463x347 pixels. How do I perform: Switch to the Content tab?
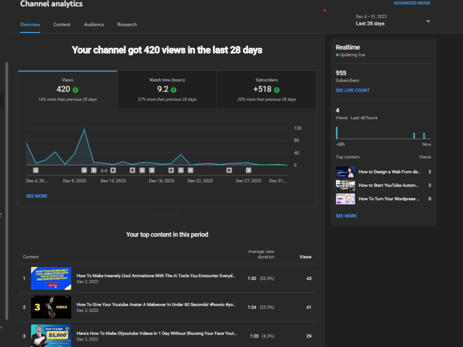[62, 25]
